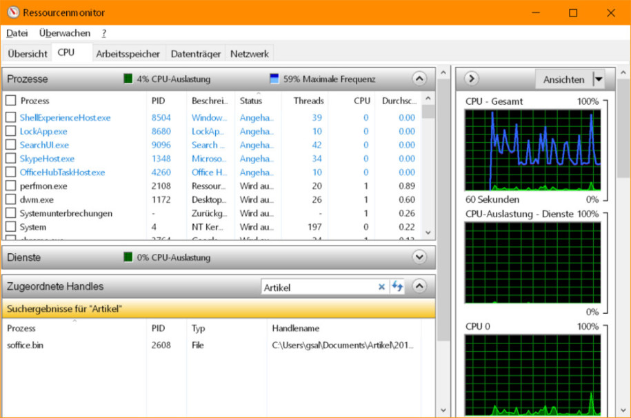Viewport: 631px width, 418px height.
Task: Click the Suchergebnisse für "Artikel" banner
Action: tap(219, 308)
